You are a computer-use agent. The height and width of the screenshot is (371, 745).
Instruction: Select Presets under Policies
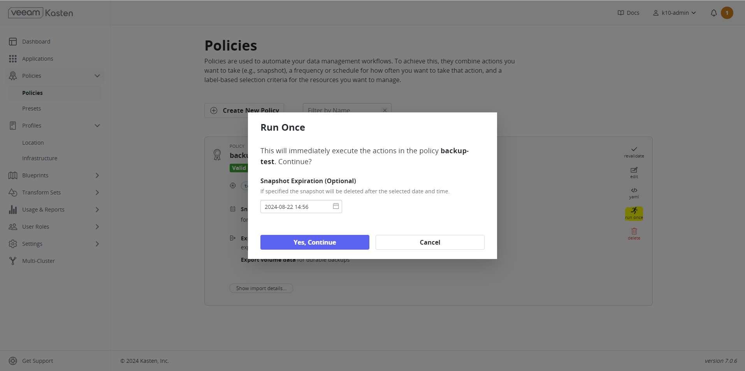pos(32,108)
